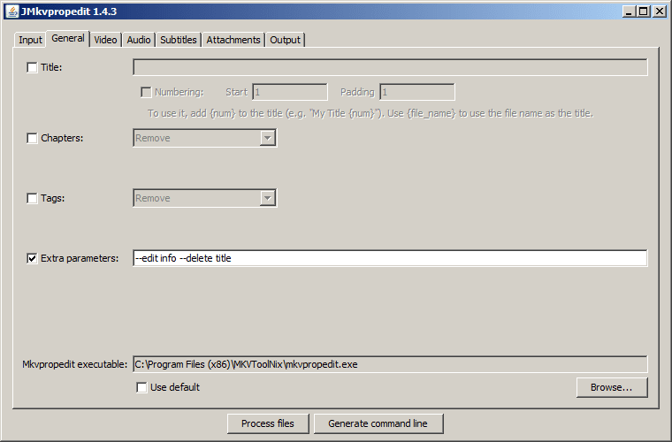The image size is (672, 442).
Task: Open the Tags Remove dropdown
Action: point(205,198)
